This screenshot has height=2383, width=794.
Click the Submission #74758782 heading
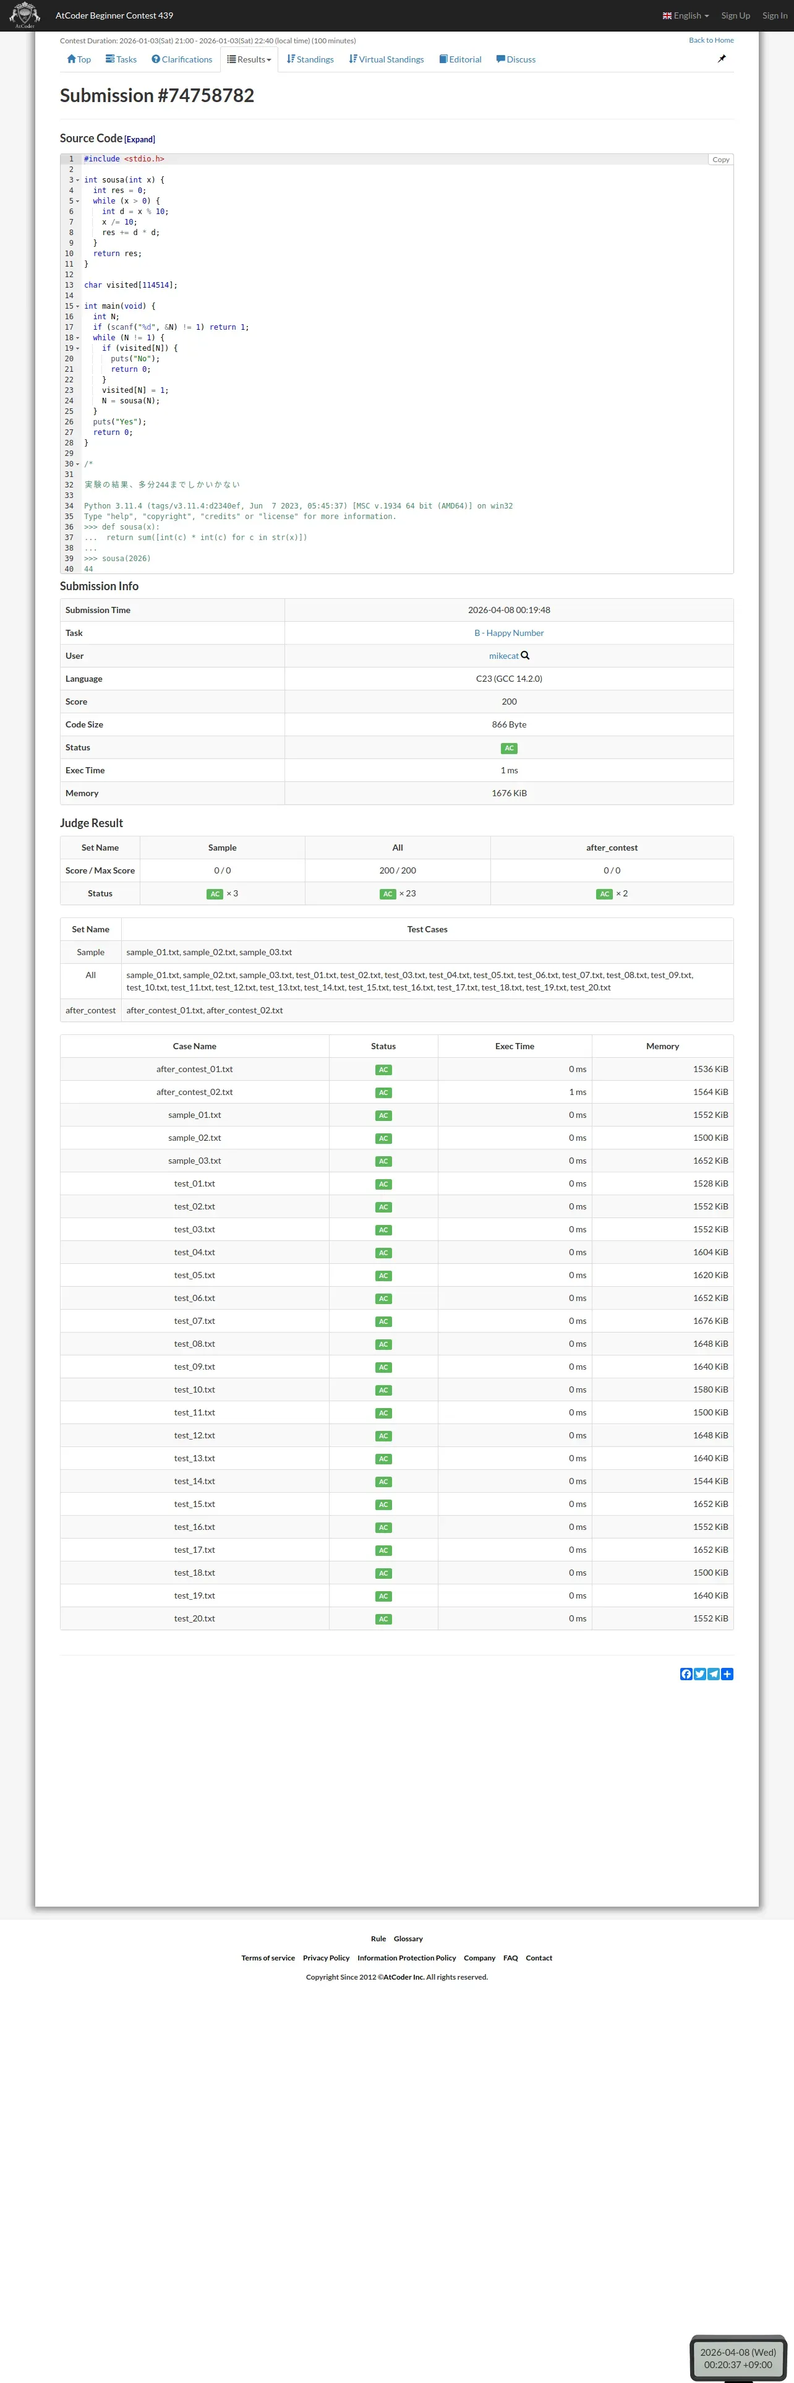pyautogui.click(x=157, y=97)
